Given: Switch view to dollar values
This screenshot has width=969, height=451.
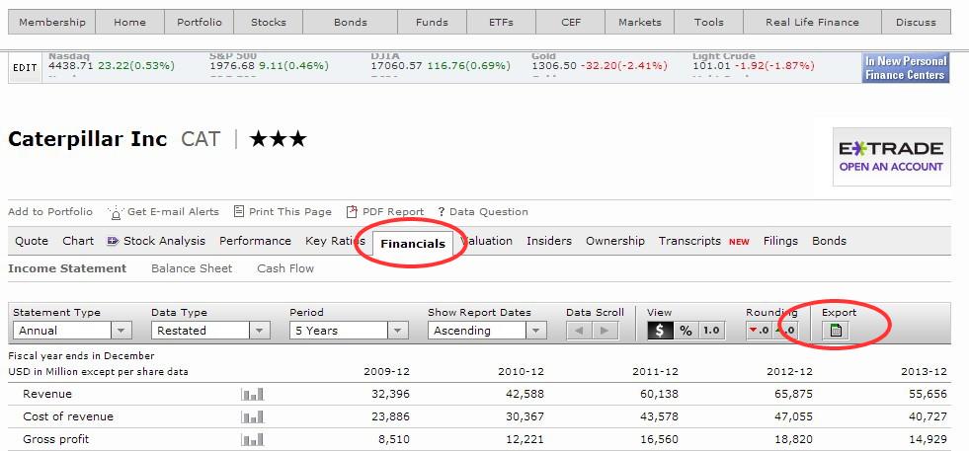Looking at the screenshot, I should point(660,331).
